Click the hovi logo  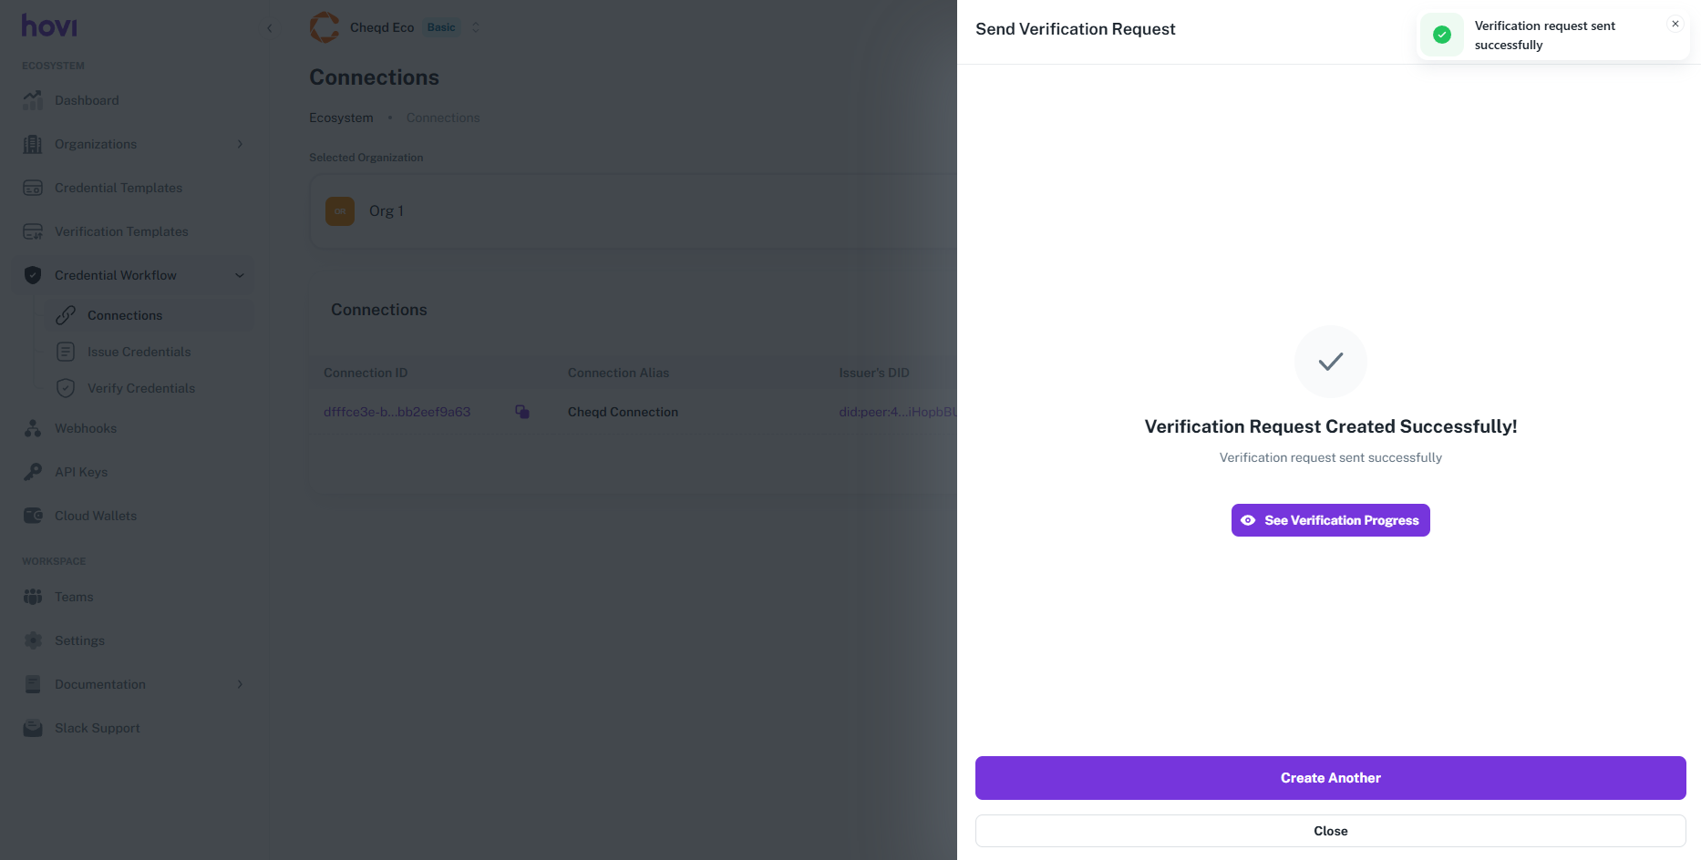49,26
